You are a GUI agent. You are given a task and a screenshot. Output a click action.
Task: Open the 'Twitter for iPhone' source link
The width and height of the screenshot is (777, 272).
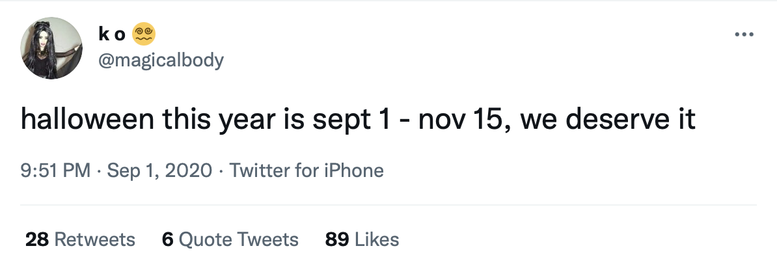307,170
